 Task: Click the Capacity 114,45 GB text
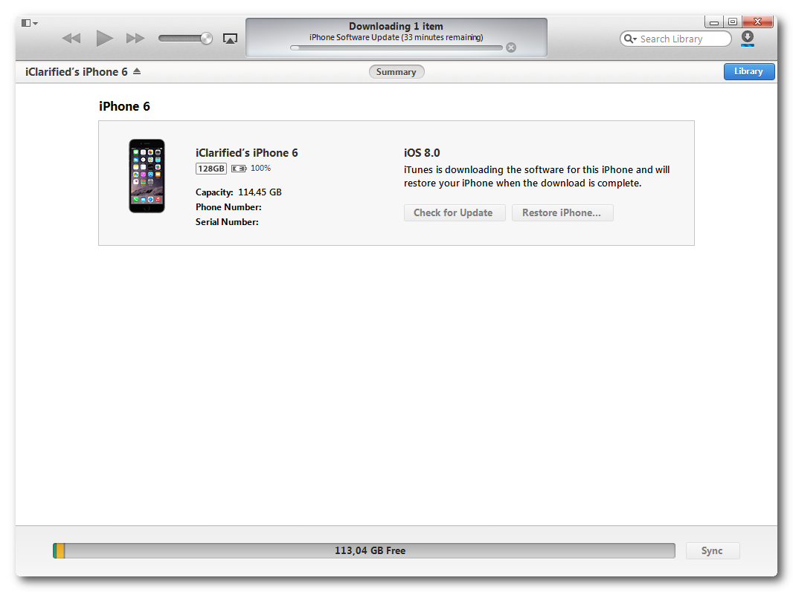point(239,192)
